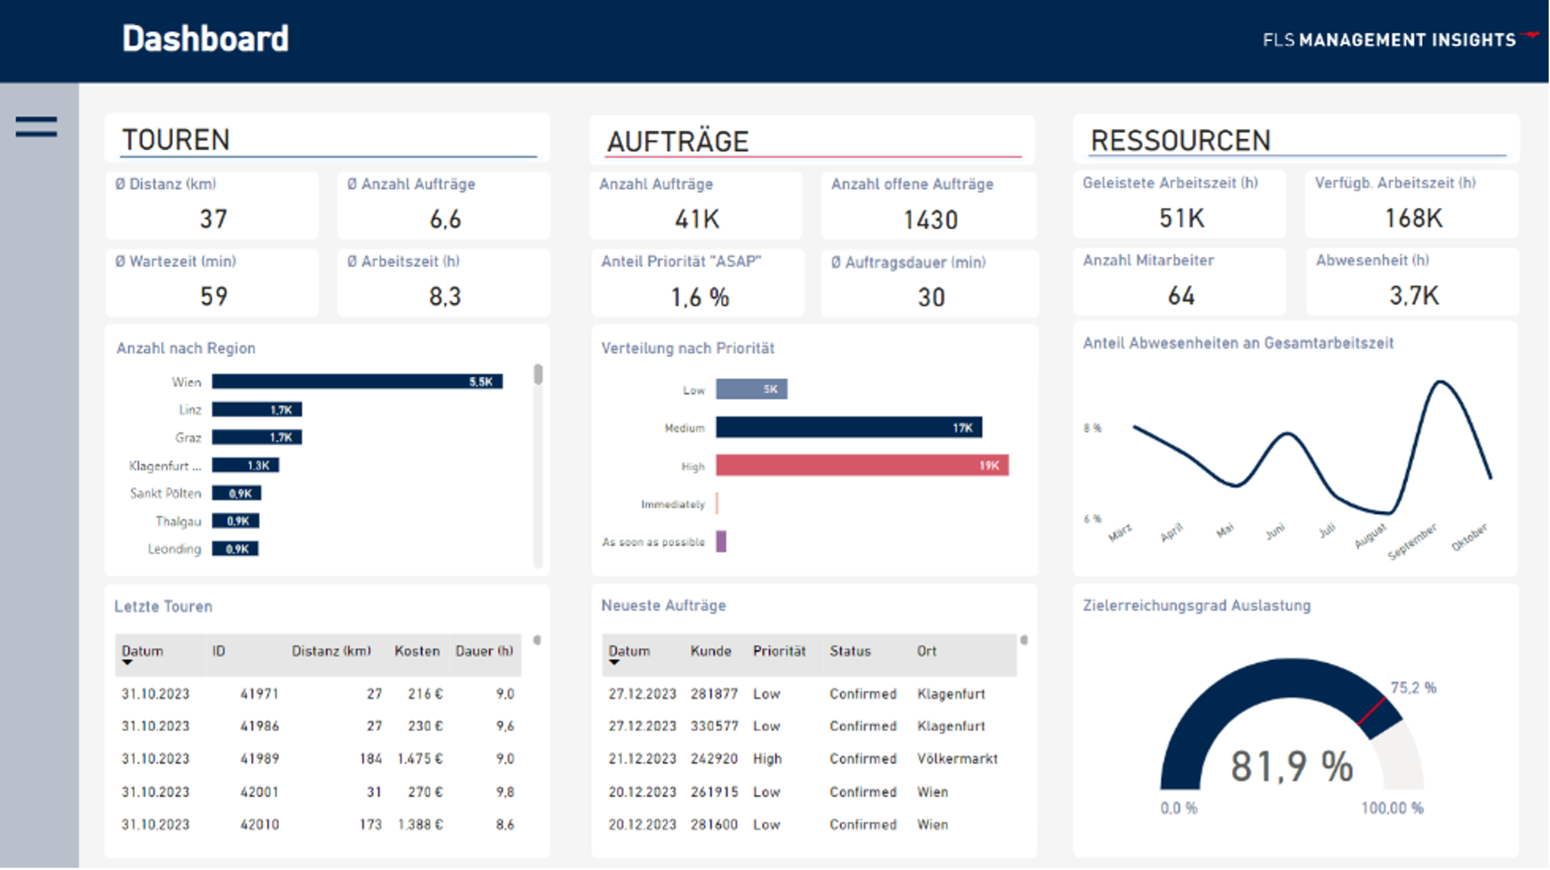The height and width of the screenshot is (870, 1550).
Task: Select the Low priority bar showing 5K
Action: click(x=751, y=389)
